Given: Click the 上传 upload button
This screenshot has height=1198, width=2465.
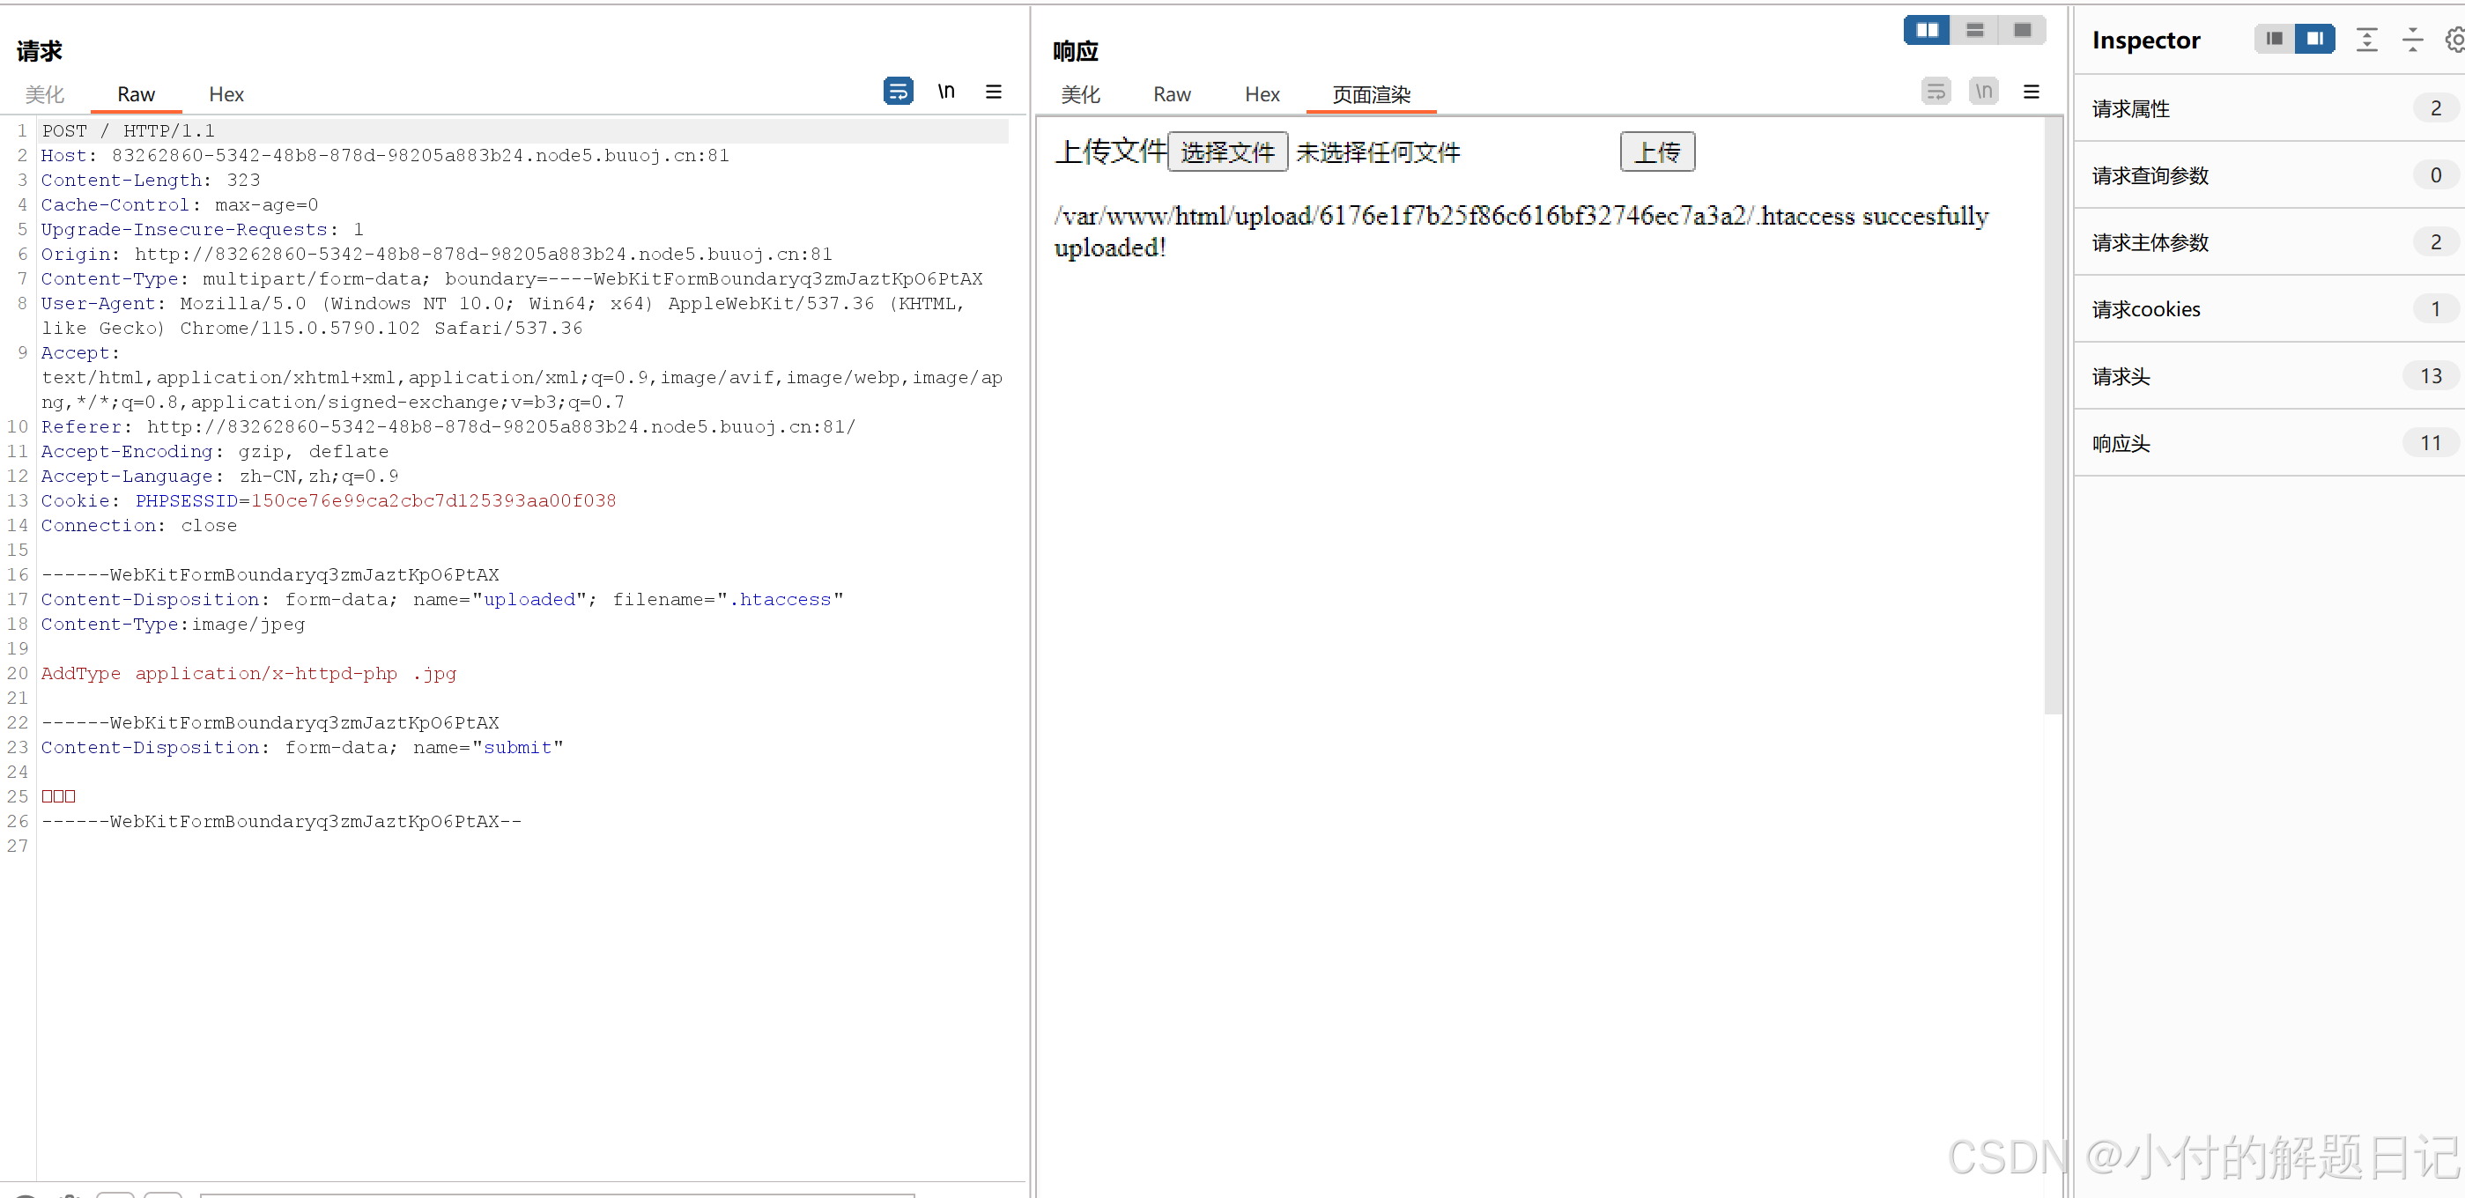Looking at the screenshot, I should (x=1656, y=152).
